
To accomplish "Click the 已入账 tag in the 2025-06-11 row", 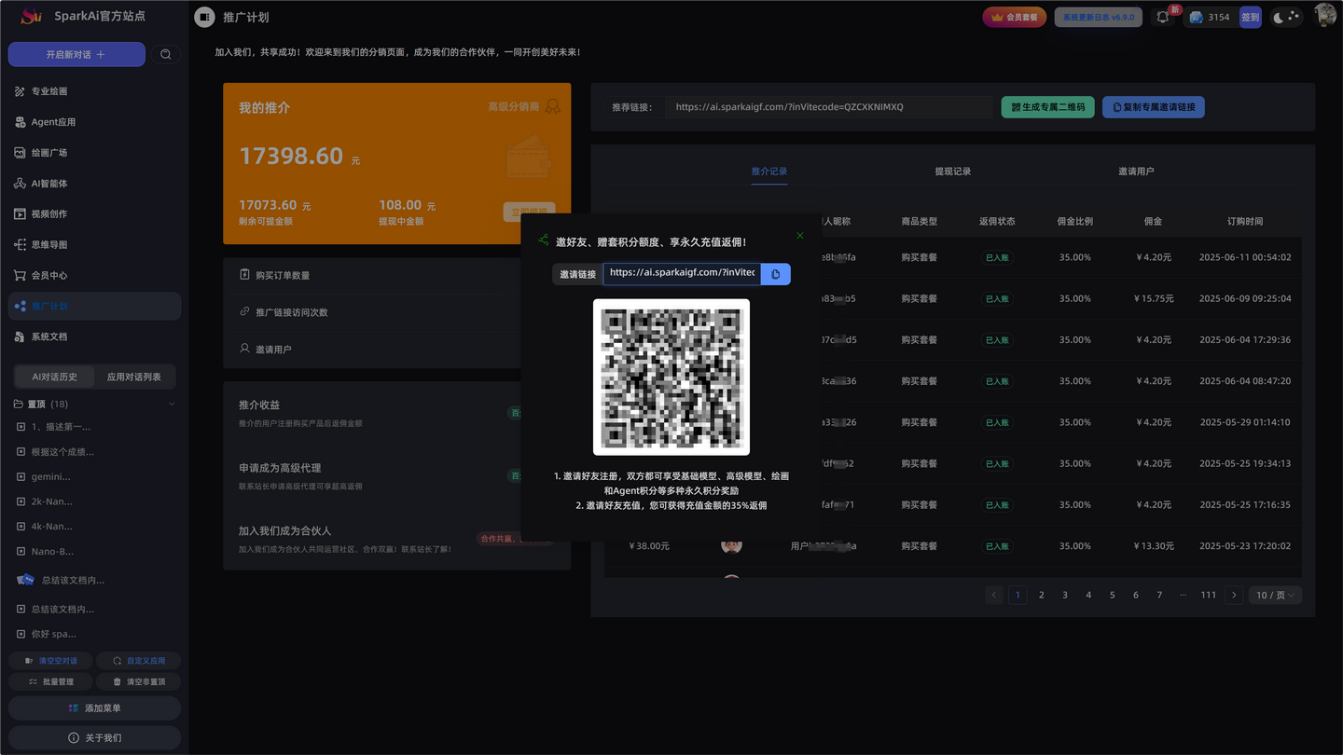I will 997,257.
